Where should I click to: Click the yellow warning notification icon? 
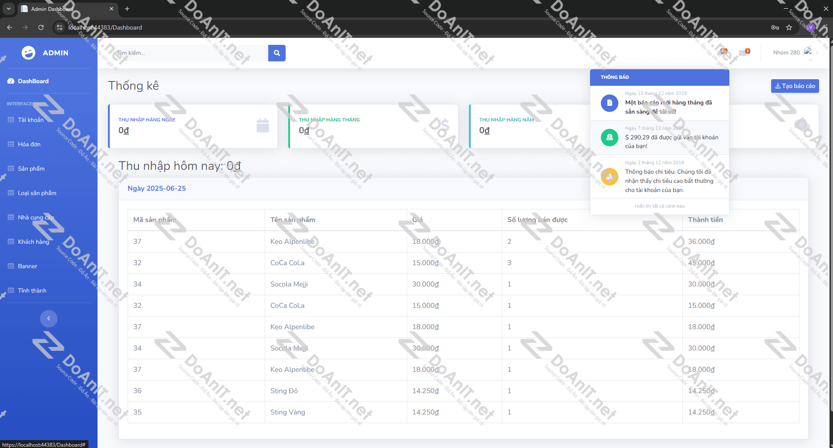(x=609, y=177)
